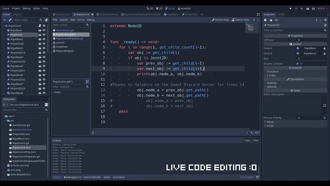This screenshot has width=330, height=186.
Task: Toggle visibility of RopeBase5 node
Action: point(44,66)
